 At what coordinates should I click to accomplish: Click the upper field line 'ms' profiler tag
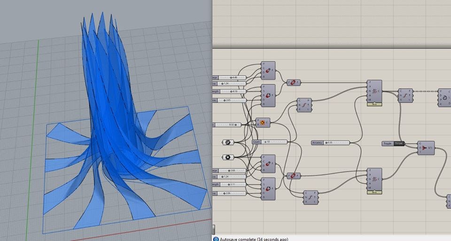(374, 104)
